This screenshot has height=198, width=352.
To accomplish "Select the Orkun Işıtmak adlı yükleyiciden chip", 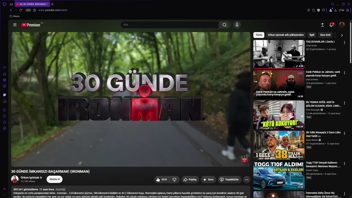I will pyautogui.click(x=286, y=35).
